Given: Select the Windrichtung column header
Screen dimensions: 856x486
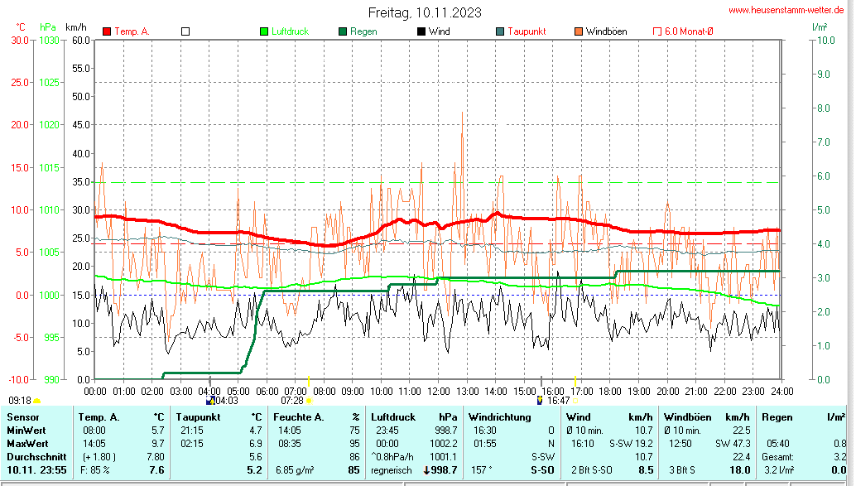Looking at the screenshot, I should click(x=500, y=416).
